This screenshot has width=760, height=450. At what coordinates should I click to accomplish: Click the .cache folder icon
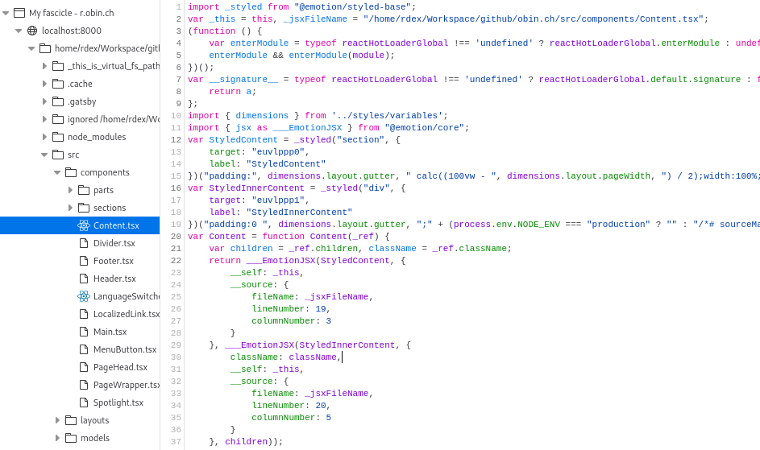tap(58, 84)
